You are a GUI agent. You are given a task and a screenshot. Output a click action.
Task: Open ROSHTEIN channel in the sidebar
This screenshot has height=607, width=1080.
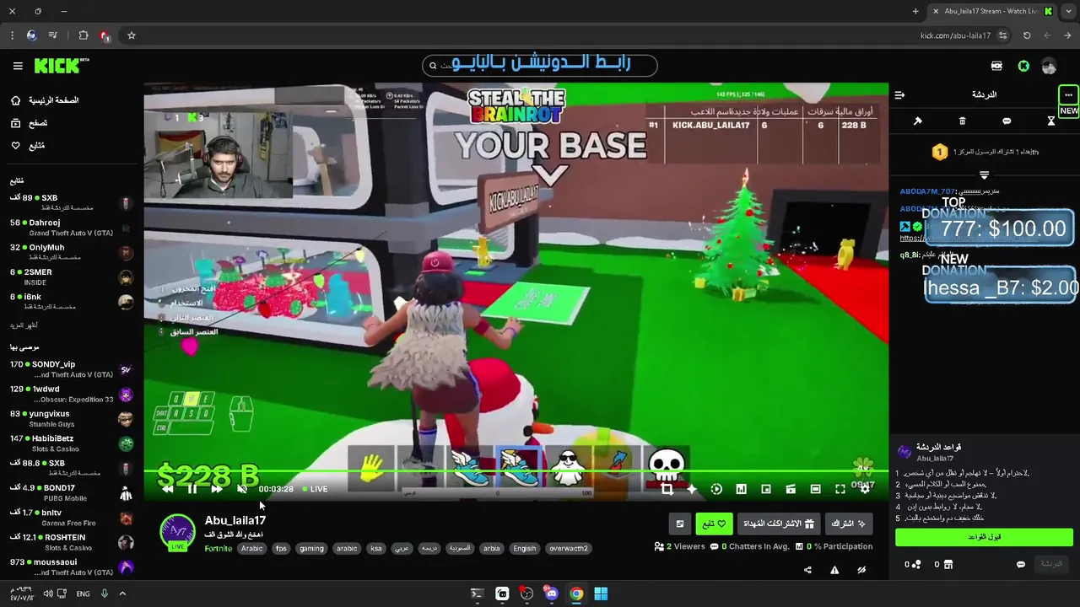pyautogui.click(x=71, y=542)
